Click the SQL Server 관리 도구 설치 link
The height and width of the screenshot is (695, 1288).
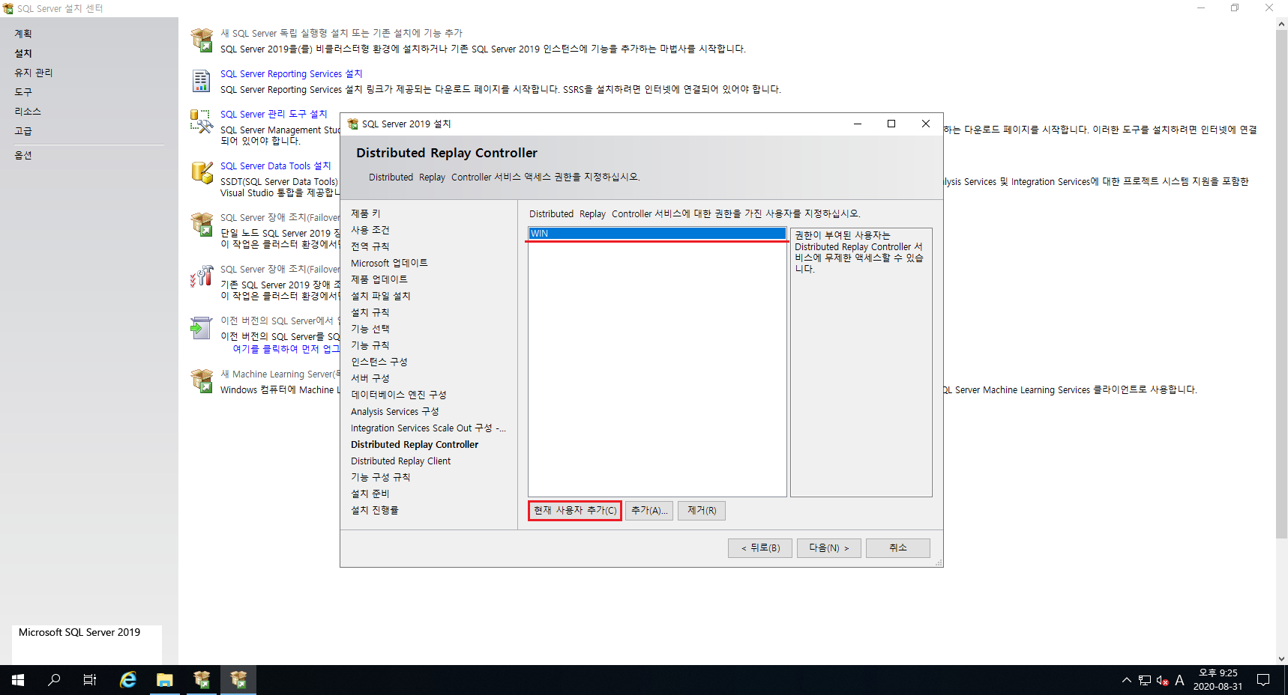(274, 114)
